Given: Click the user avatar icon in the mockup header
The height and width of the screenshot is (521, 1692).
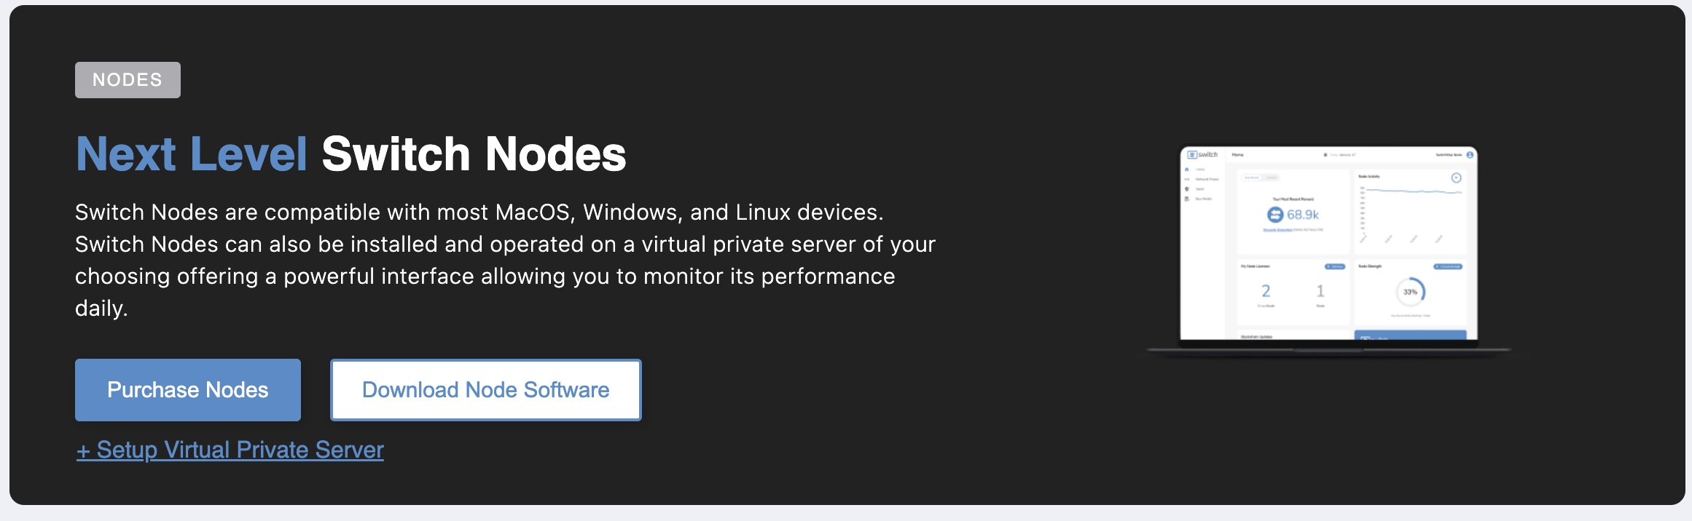Looking at the screenshot, I should click(1470, 155).
